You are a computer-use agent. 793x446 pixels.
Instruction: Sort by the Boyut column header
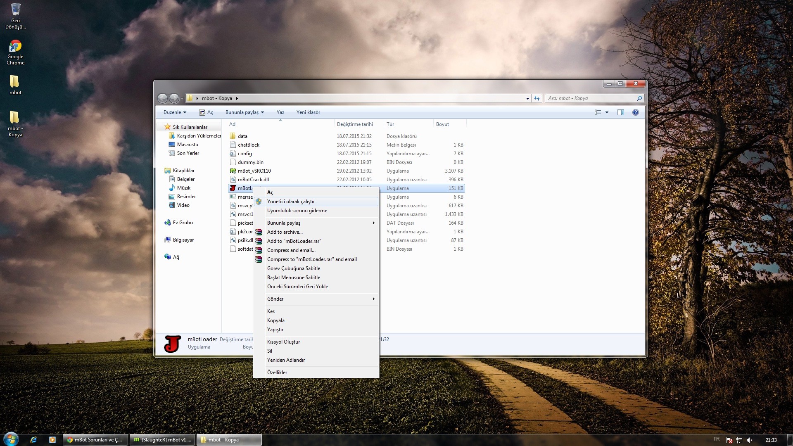coord(450,124)
